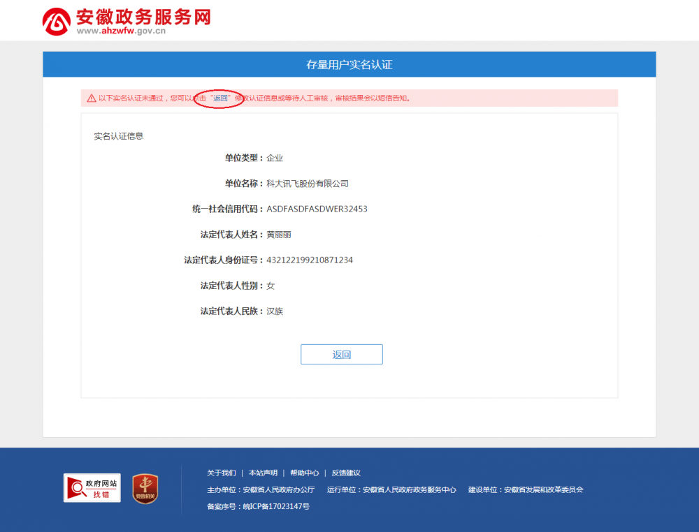
Task: Click the 实名认证信息 section heading
Action: click(117, 135)
